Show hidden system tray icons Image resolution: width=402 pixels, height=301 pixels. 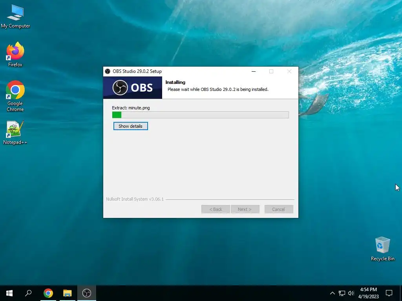pos(332,293)
